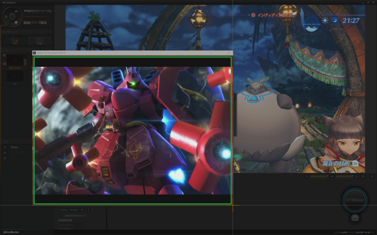Toggle visibility of the Device source
Image resolution: width=377 pixels, height=235 pixels.
[x=5, y=148]
